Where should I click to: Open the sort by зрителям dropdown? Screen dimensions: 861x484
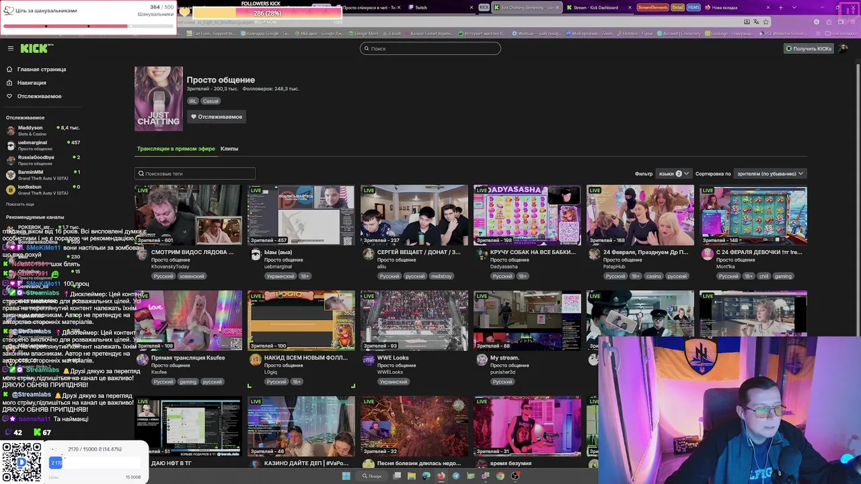[770, 173]
